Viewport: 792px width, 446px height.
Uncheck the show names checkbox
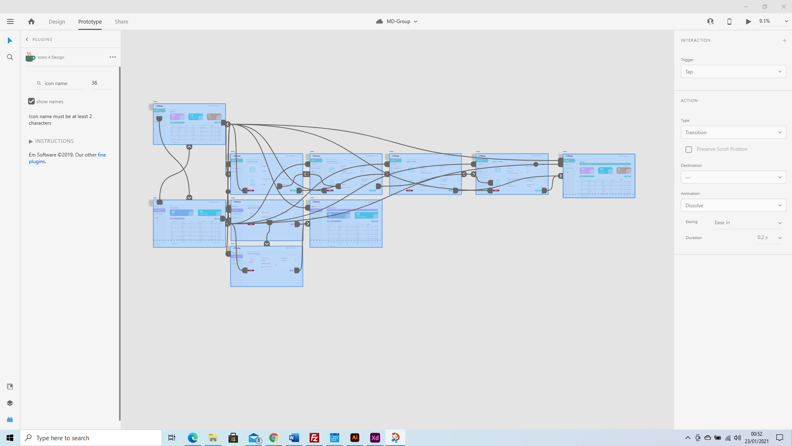[31, 101]
